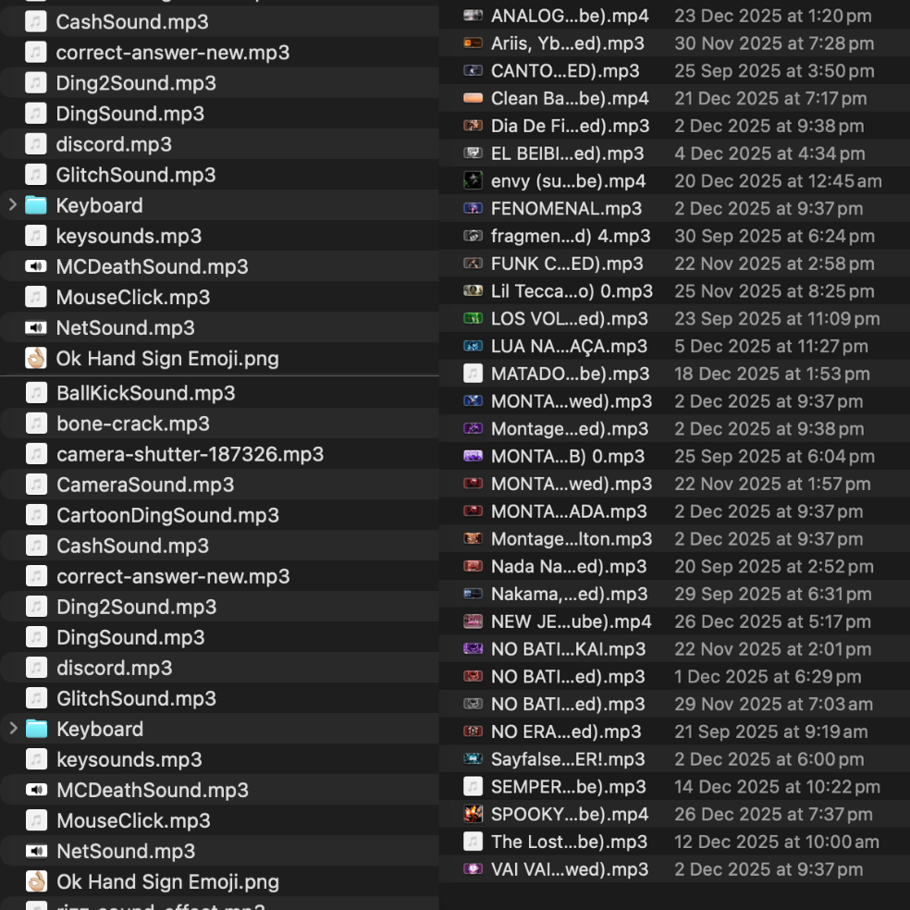Select the LUA NA…AÇA.mp3 file
This screenshot has width=910, height=910.
[569, 347]
